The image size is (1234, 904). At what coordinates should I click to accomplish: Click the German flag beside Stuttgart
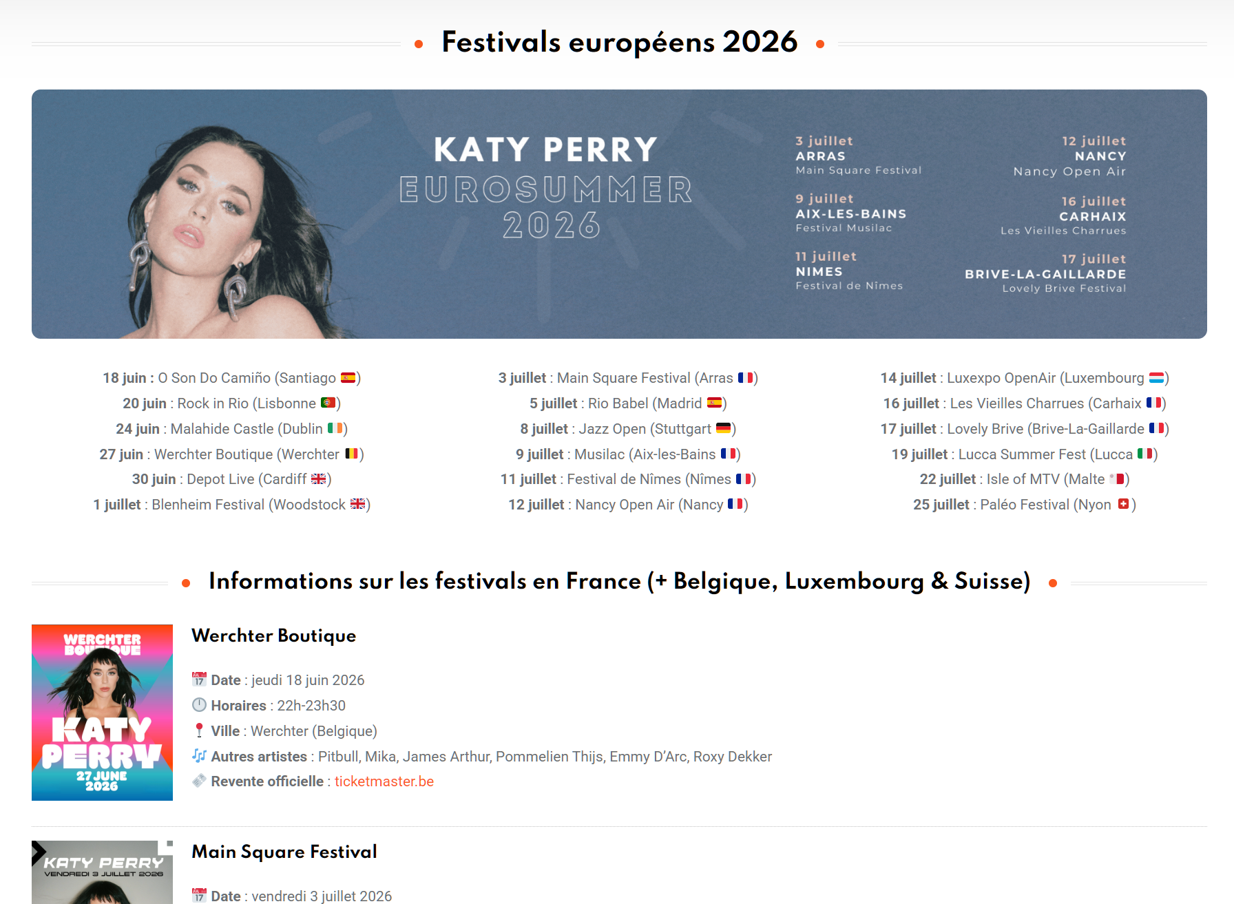(x=723, y=428)
